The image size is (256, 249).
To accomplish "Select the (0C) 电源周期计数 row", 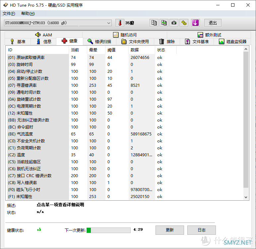I will click(92, 106).
